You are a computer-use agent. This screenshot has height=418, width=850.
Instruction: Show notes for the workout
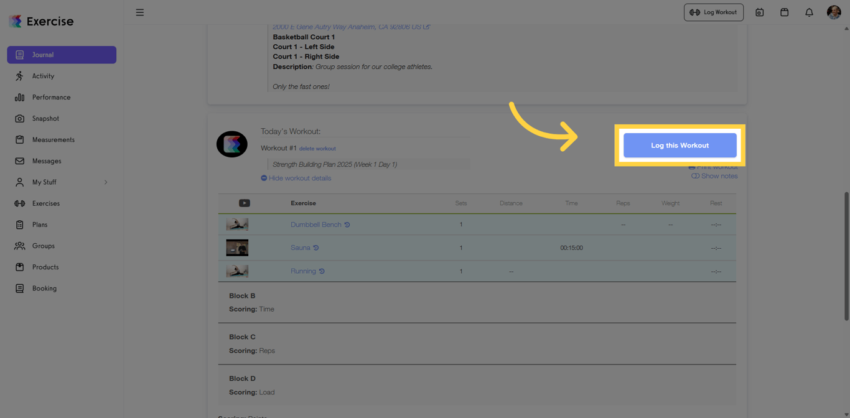714,176
